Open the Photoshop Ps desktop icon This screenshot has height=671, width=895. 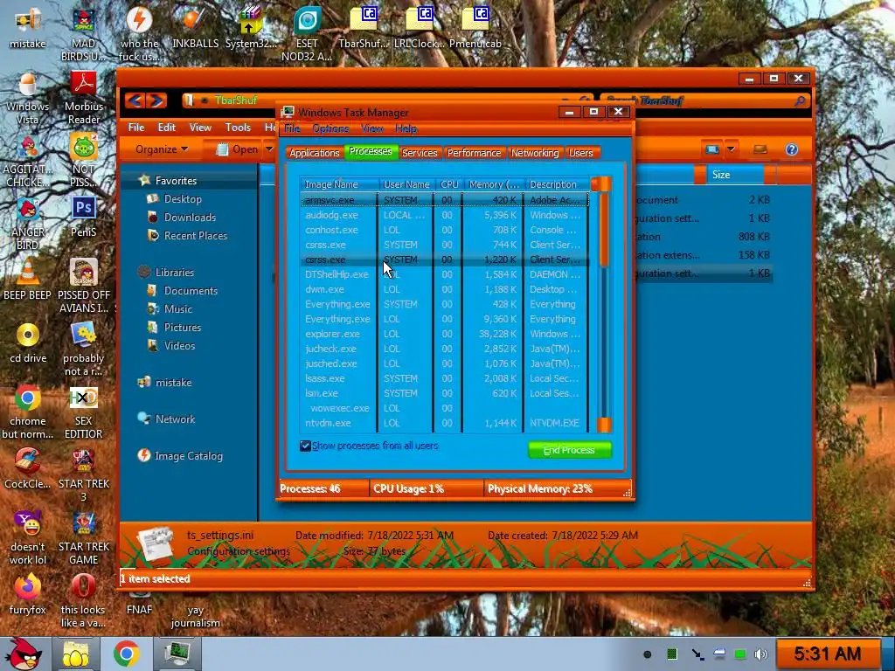(x=83, y=217)
